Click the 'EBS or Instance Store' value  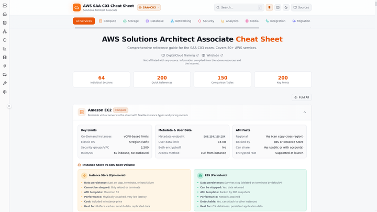pyautogui.click(x=289, y=142)
